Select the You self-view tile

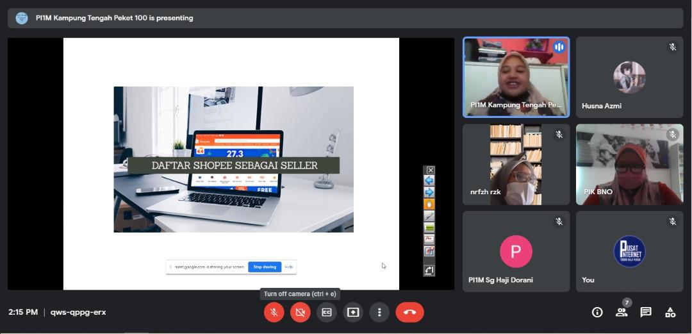629,251
